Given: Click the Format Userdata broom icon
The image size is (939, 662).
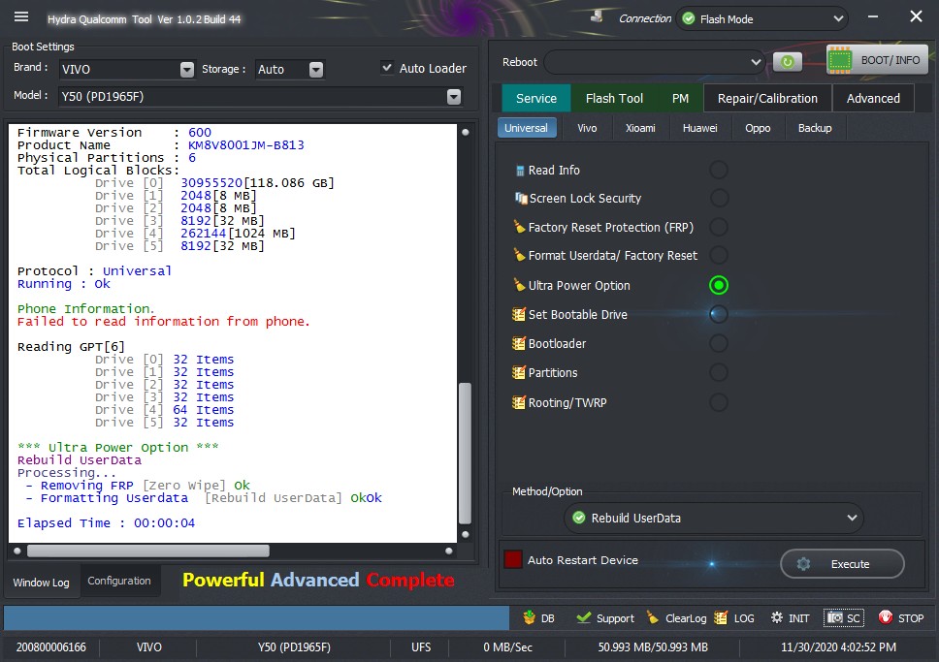Looking at the screenshot, I should (519, 255).
